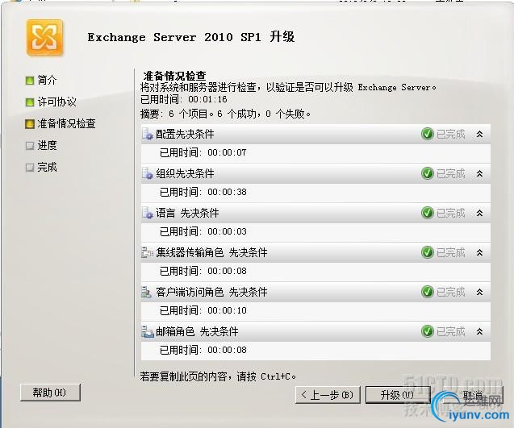Click the 邮箱角色 先决条件 row icon
The height and width of the screenshot is (428, 514).
[x=148, y=332]
